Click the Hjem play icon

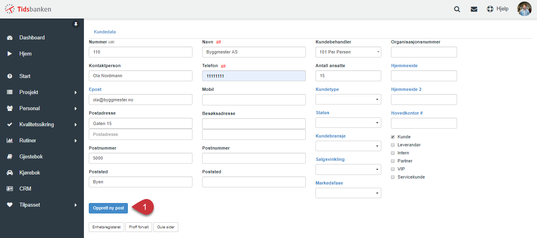click(x=10, y=54)
